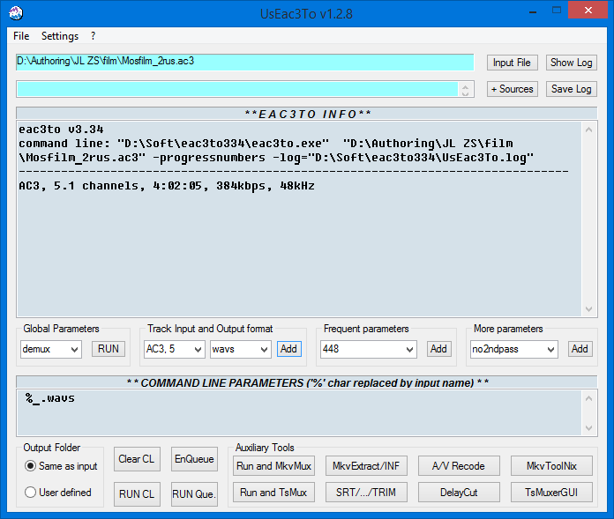
Task: Click the Input File button
Action: click(x=513, y=63)
